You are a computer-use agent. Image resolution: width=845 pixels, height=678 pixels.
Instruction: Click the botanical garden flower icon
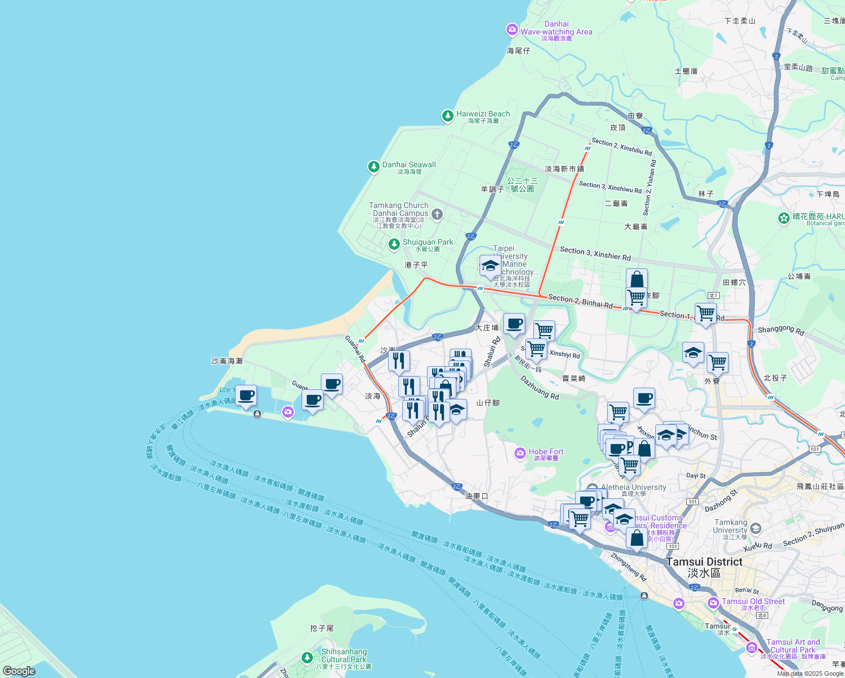click(x=783, y=218)
